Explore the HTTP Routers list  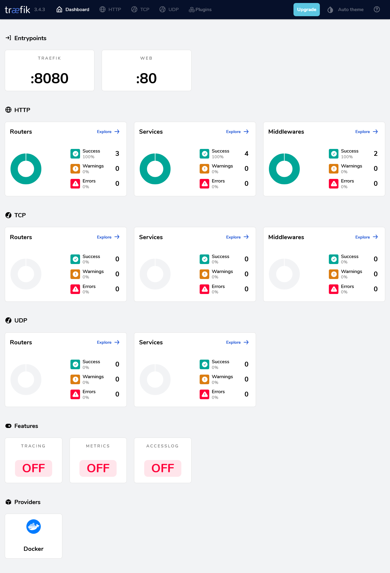(x=108, y=132)
